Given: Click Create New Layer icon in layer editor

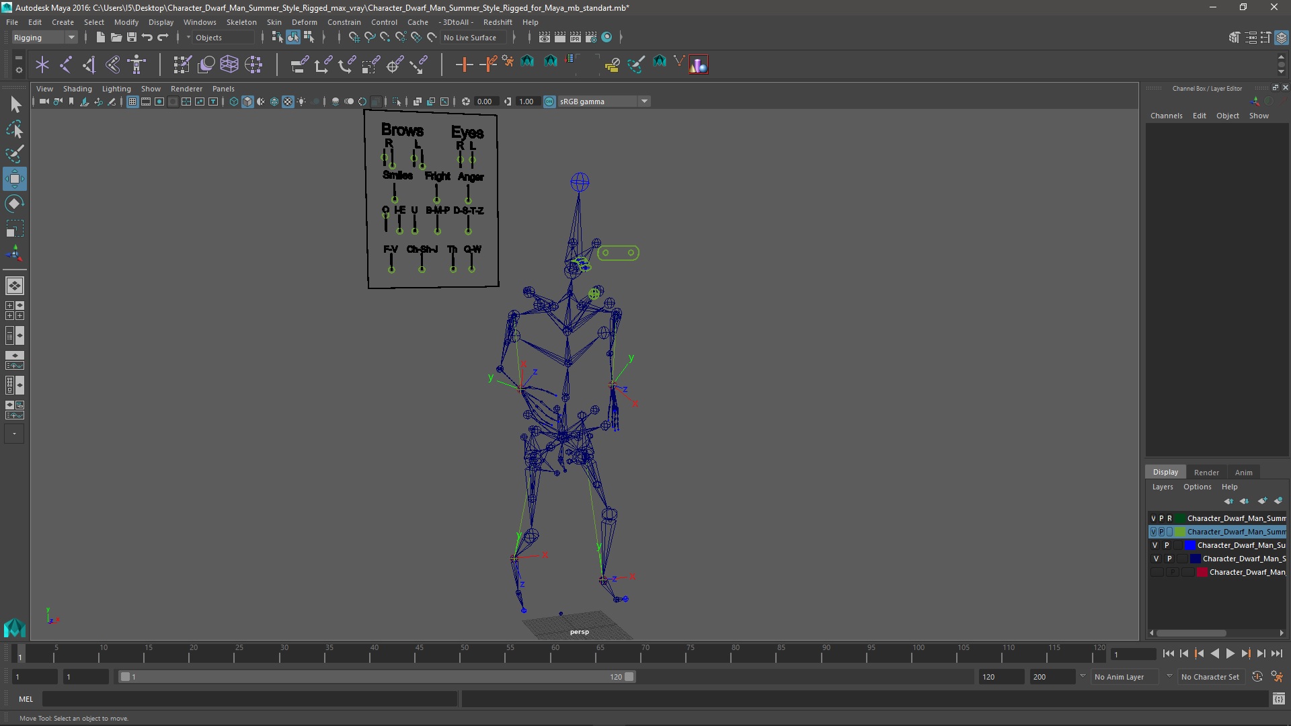Looking at the screenshot, I should click(1262, 501).
